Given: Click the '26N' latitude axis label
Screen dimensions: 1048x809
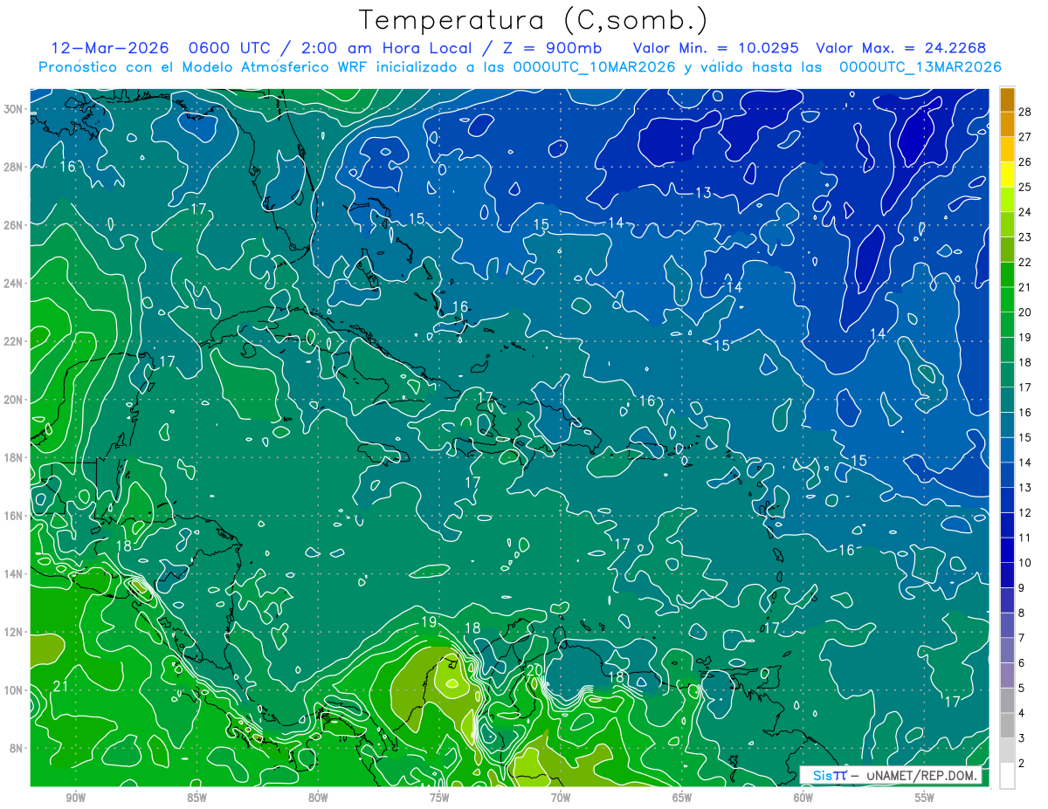Looking at the screenshot, I should (x=12, y=225).
